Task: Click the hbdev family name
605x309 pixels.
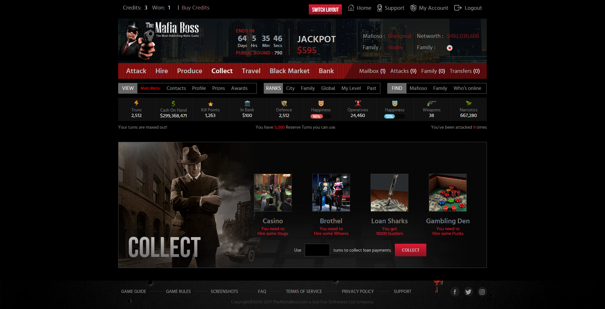Action: (396, 47)
